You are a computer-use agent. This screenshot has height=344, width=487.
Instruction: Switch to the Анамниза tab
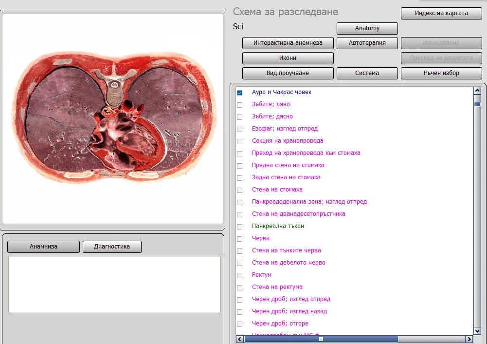pyautogui.click(x=43, y=247)
